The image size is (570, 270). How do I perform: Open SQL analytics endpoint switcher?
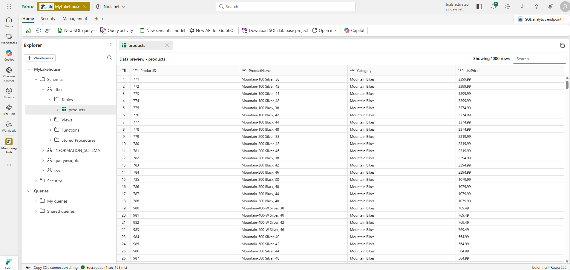[x=542, y=19]
